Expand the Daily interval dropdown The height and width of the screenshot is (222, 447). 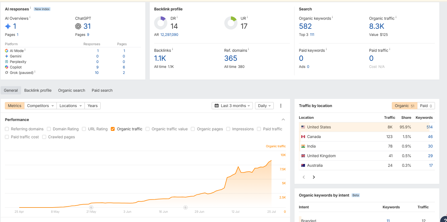(264, 106)
